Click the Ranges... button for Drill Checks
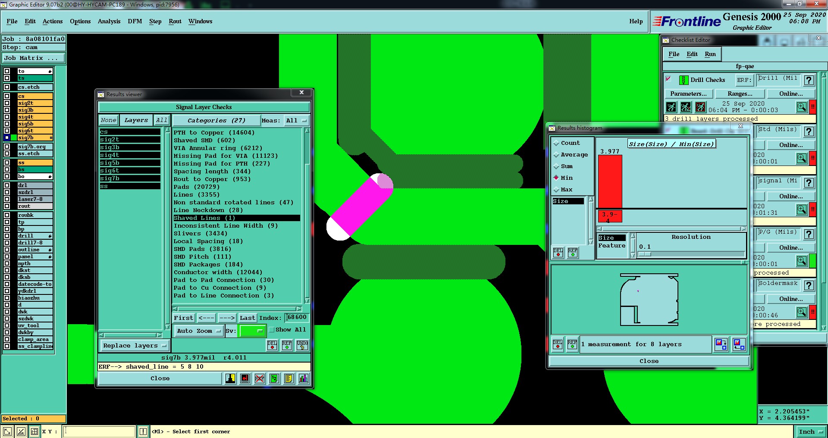828x438 pixels. tap(740, 94)
